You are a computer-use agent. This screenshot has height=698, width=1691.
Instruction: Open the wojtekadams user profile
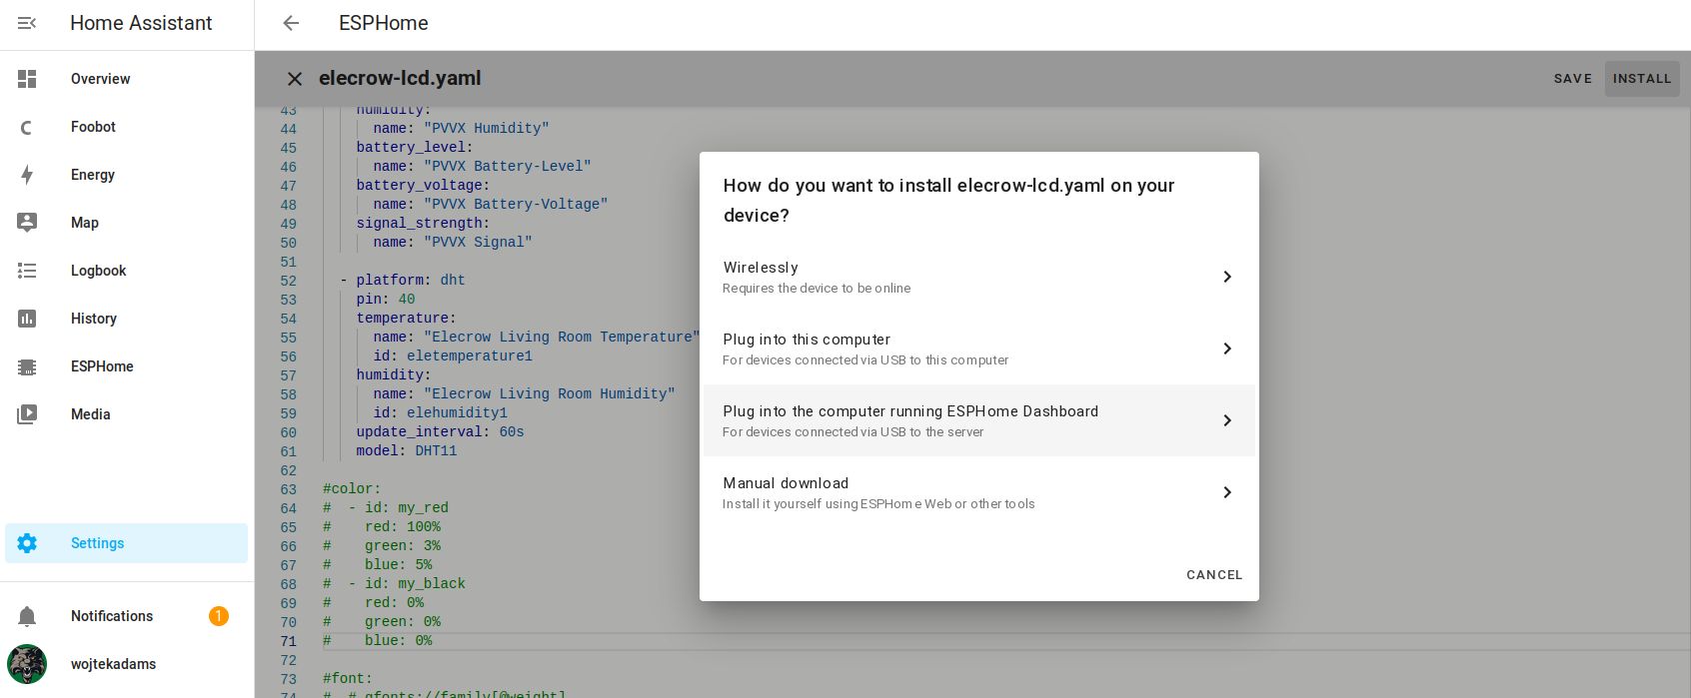click(127, 664)
